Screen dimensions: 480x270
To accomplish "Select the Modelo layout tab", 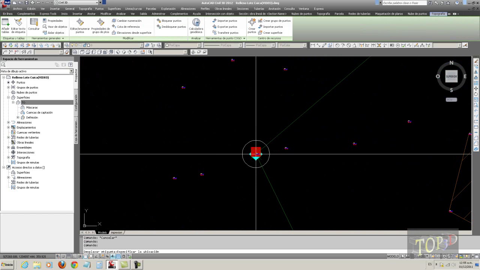I will (x=102, y=232).
